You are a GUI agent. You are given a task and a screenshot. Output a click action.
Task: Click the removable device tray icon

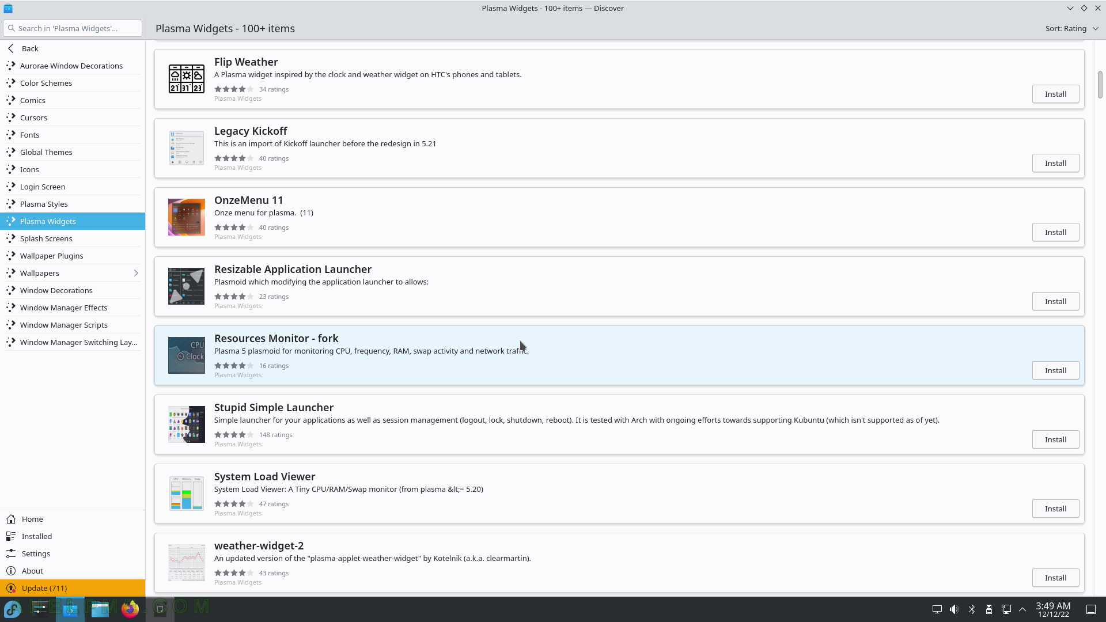click(x=989, y=609)
